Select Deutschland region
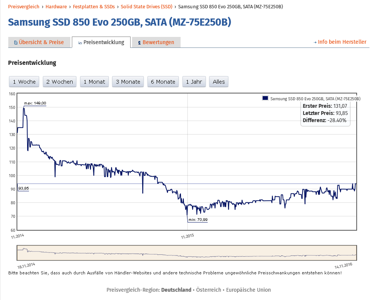Image resolution: width=377 pixels, height=300 pixels. [x=176, y=290]
